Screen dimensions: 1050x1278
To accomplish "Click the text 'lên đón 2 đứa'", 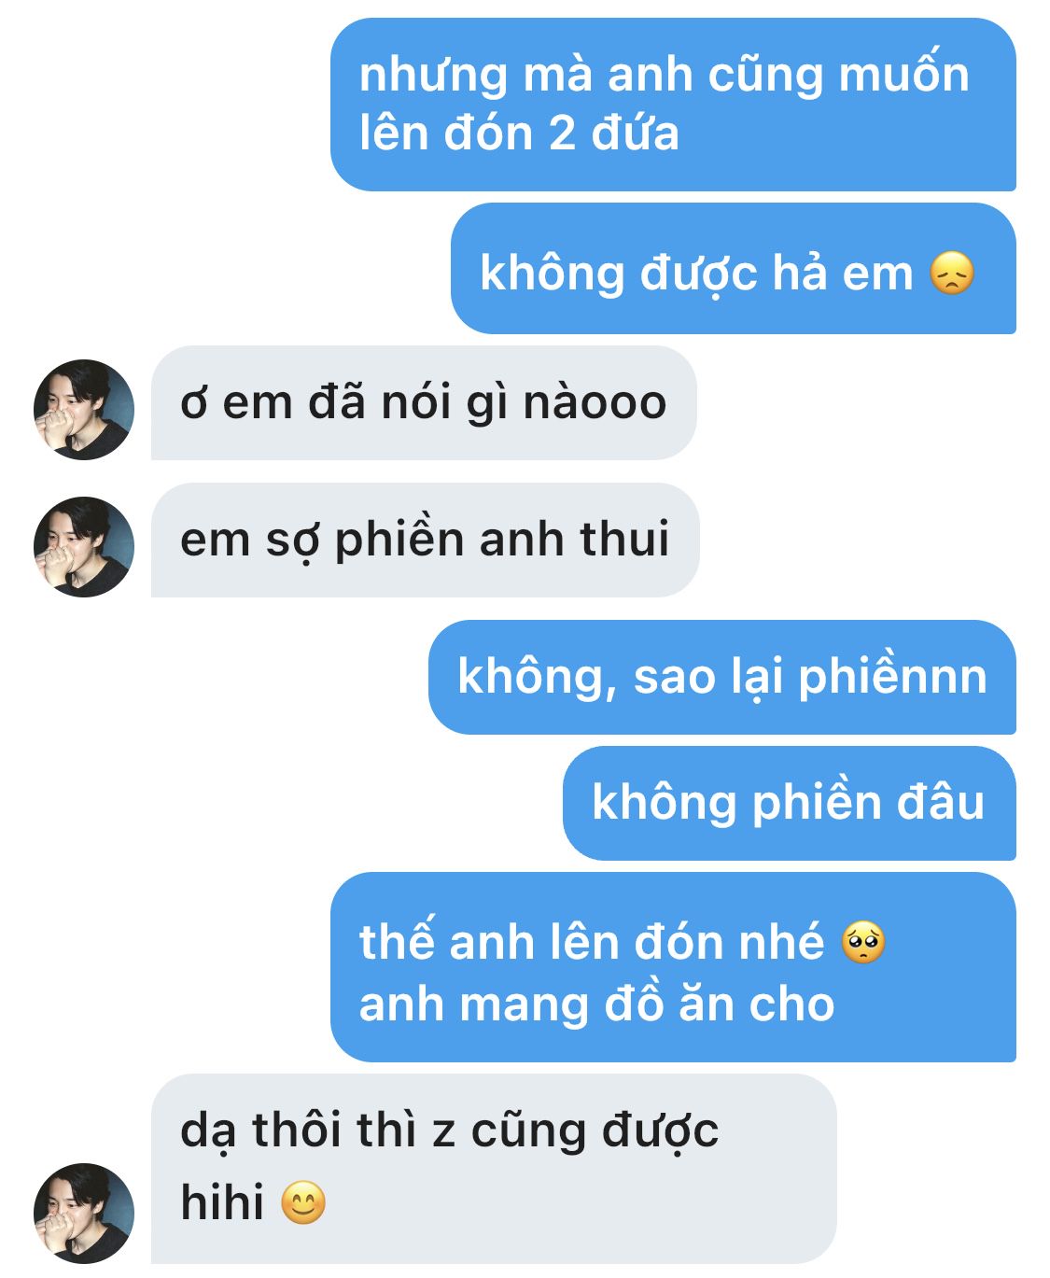I will coord(519,133).
